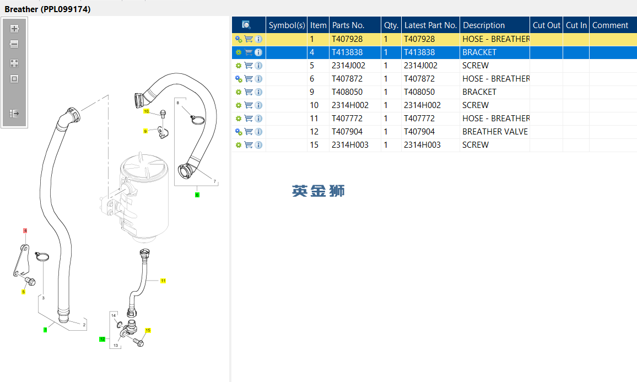Click the Comment column header
The width and height of the screenshot is (637, 382).
(x=613, y=25)
